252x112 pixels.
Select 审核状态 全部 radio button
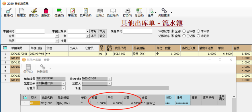point(173,31)
